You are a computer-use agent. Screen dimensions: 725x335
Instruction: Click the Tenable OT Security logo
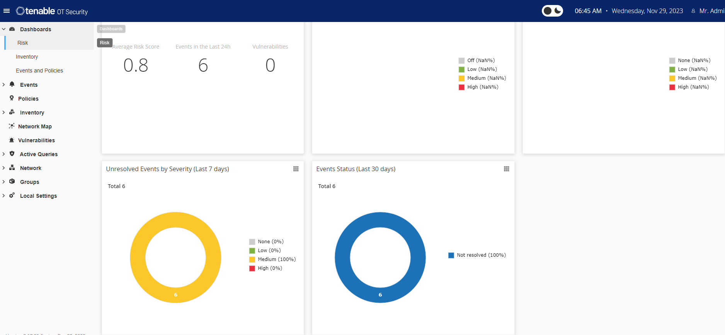52,11
